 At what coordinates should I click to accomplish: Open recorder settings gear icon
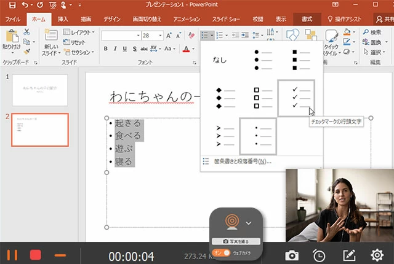point(377,255)
